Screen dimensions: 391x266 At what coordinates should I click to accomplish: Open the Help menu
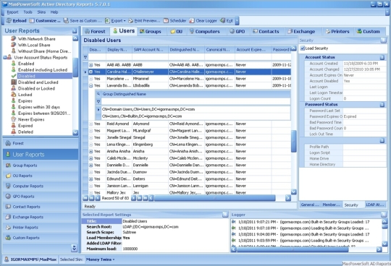pyautogui.click(x=54, y=12)
